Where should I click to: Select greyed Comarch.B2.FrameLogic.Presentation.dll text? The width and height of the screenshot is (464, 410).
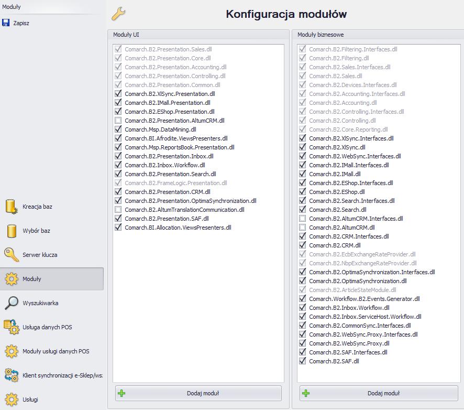[x=176, y=183]
